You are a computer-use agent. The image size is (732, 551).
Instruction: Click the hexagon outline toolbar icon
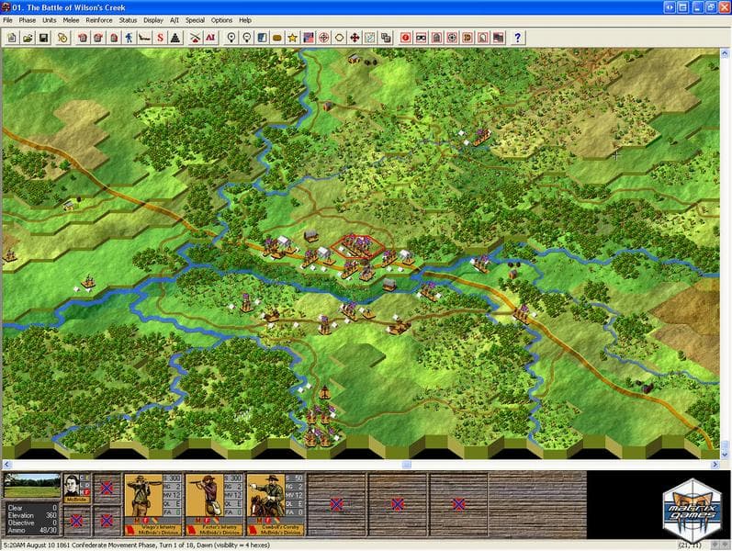[340, 38]
